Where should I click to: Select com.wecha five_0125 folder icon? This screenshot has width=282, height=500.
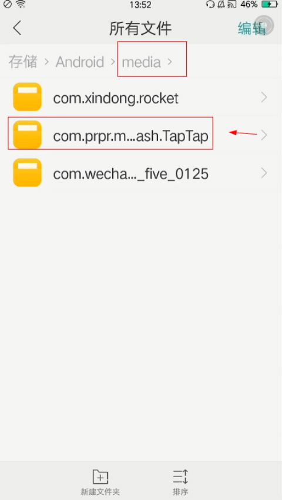point(28,173)
